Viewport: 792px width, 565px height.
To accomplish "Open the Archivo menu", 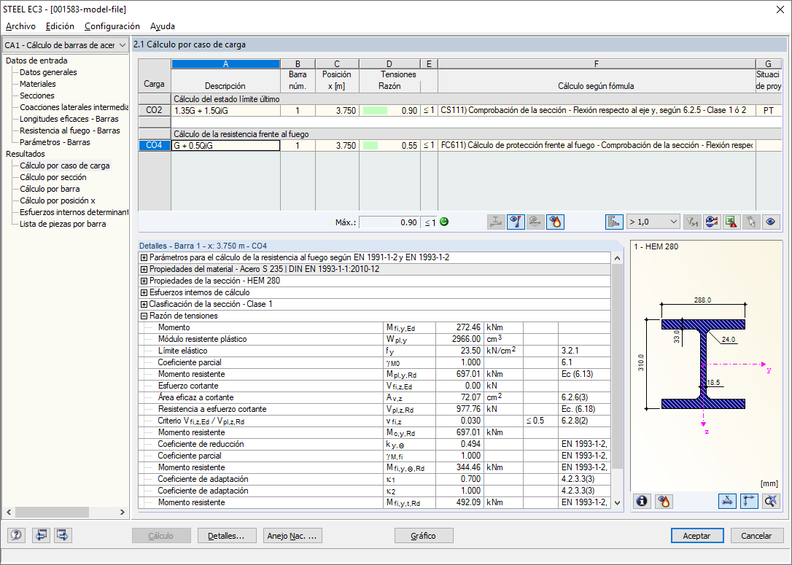I will (x=20, y=26).
